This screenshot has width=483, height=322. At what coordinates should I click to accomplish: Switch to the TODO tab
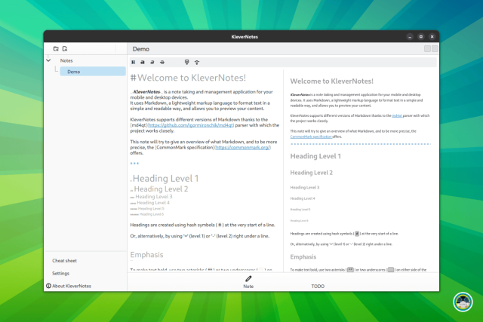(x=318, y=287)
